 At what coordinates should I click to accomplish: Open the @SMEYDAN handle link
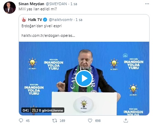coord(56,4)
